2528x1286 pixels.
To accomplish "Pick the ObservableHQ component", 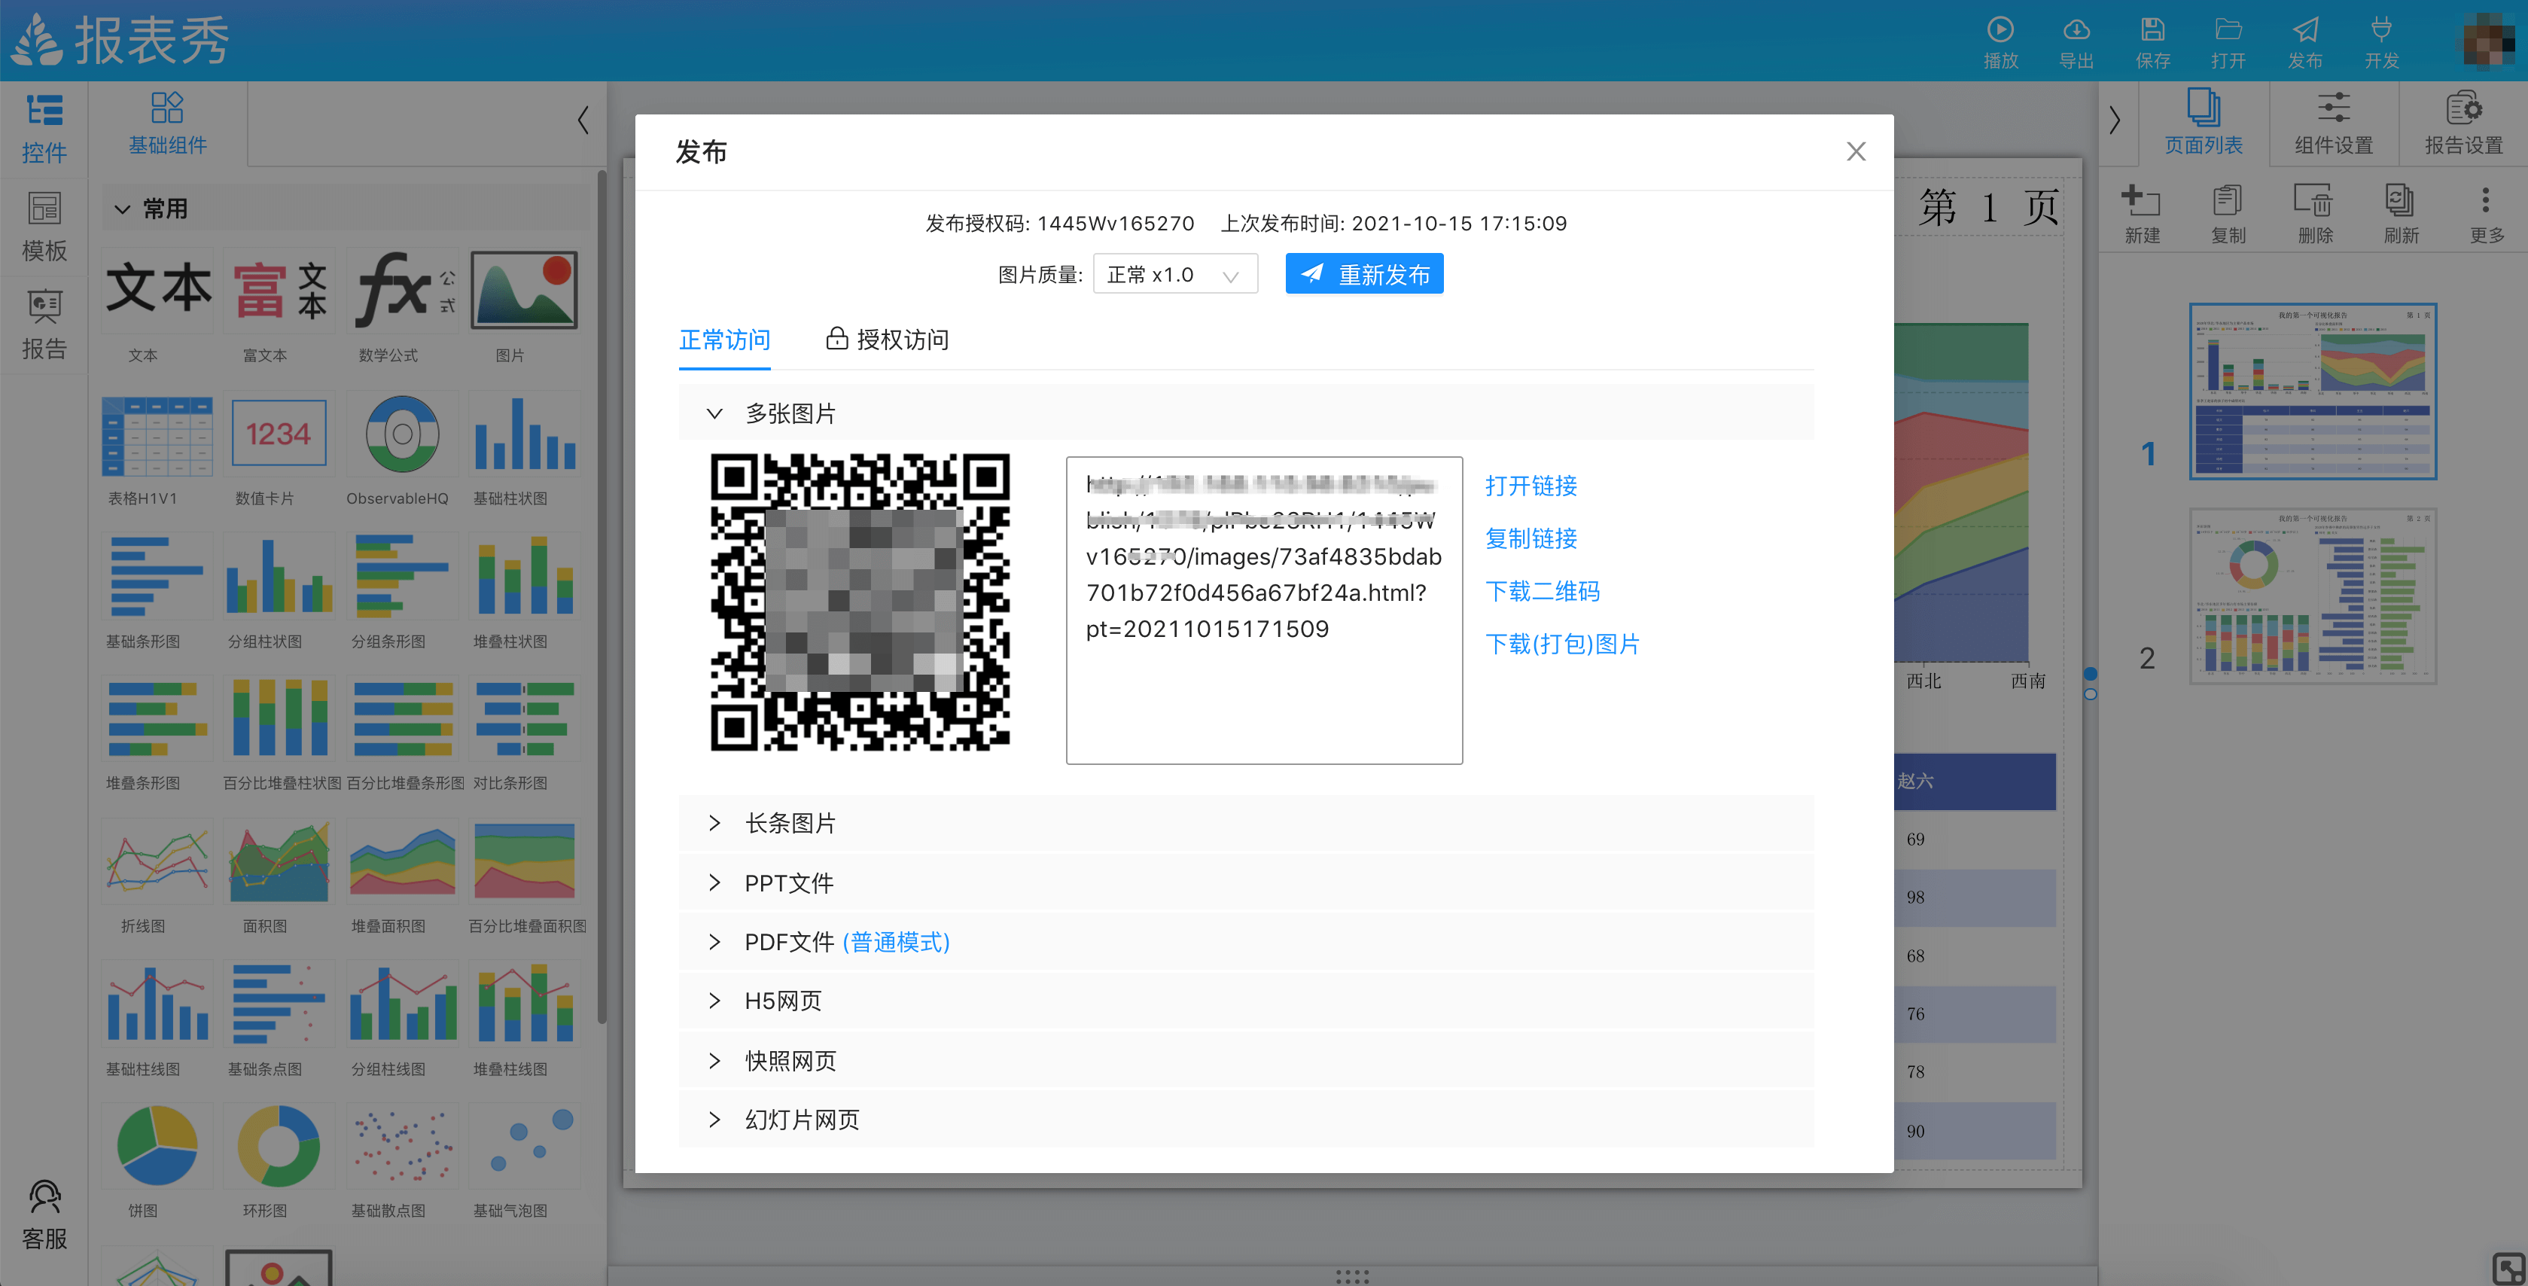I will tap(402, 435).
